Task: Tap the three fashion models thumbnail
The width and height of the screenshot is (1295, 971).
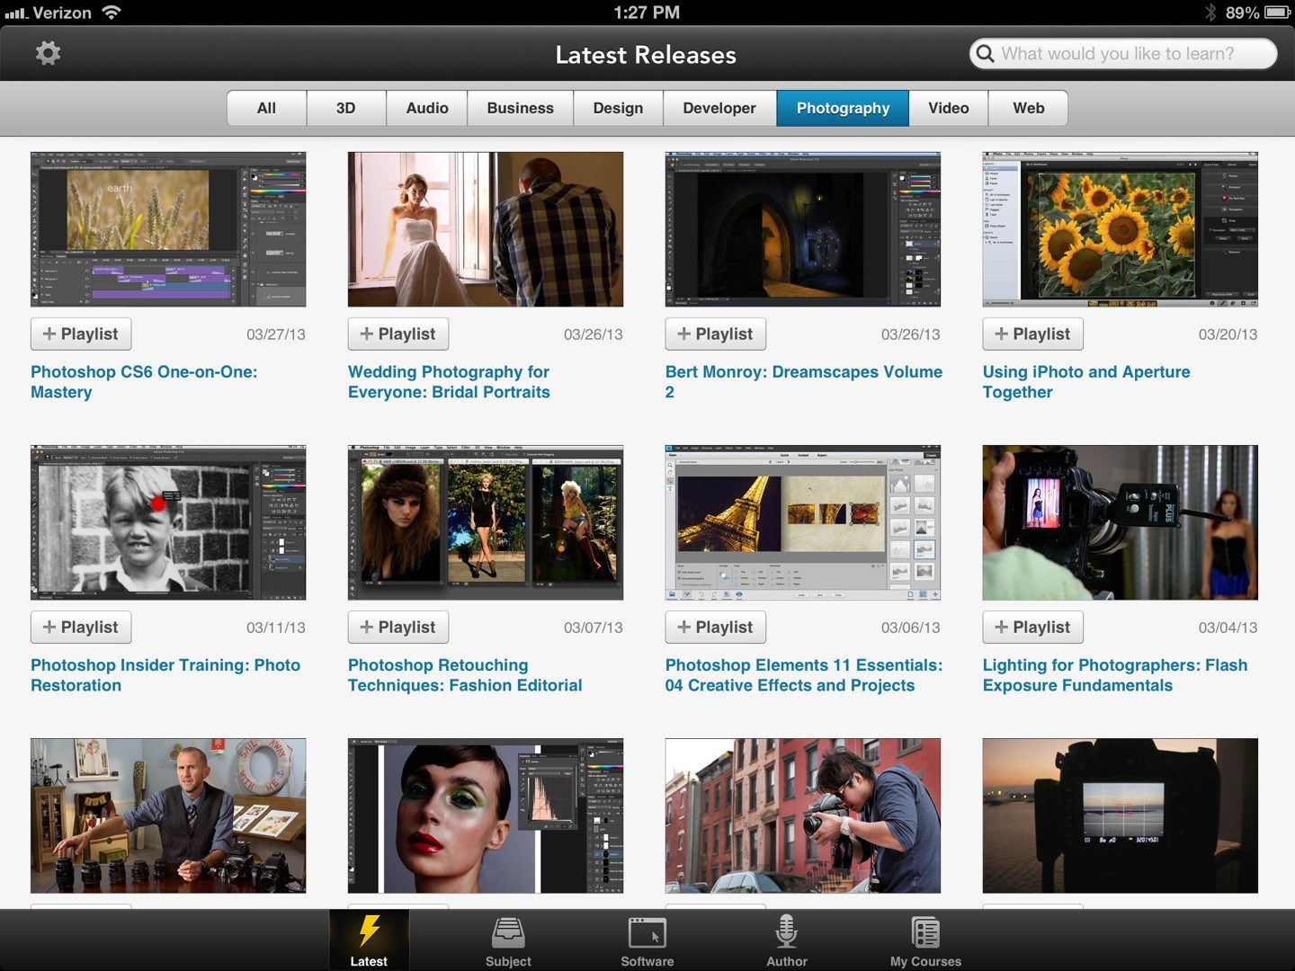Action: point(486,522)
